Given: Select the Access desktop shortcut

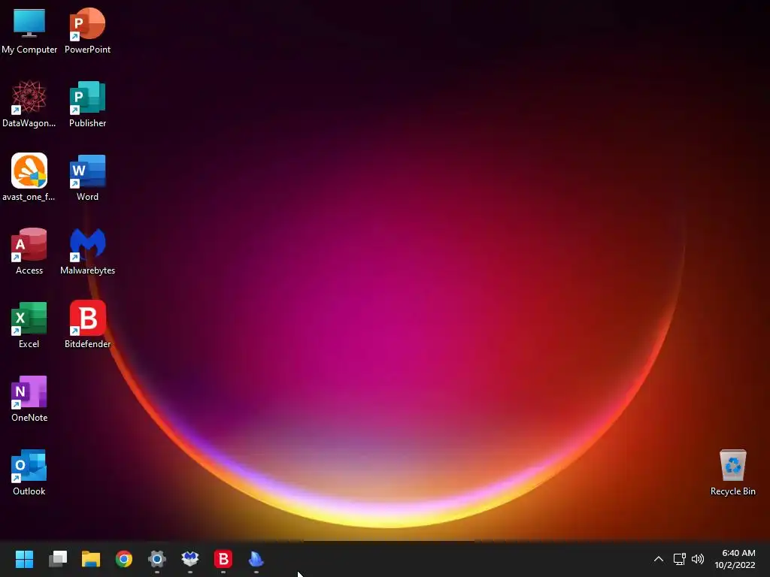Looking at the screenshot, I should [x=29, y=251].
